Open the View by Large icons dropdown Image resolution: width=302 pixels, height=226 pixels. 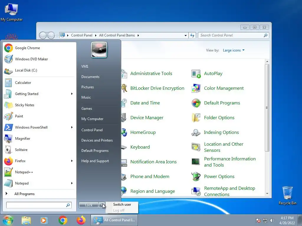point(234,50)
